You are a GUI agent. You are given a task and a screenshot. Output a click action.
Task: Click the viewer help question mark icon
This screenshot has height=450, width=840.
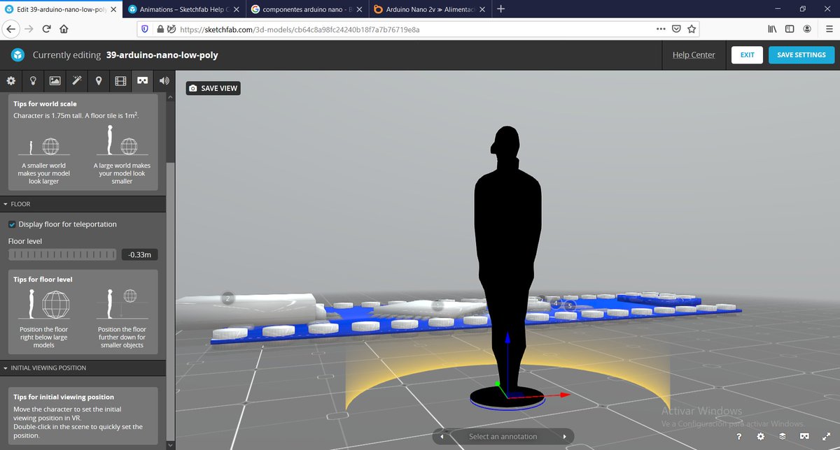[x=738, y=436]
